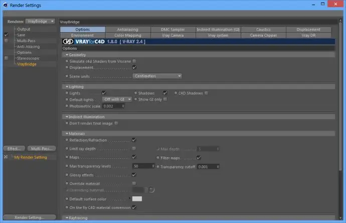Click the keyframe dot beside Displacement
This screenshot has width=346, height=223.
67,67
